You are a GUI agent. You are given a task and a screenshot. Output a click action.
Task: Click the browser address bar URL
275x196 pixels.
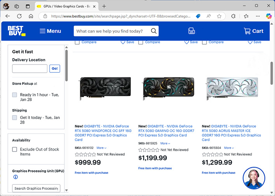pos(121,16)
